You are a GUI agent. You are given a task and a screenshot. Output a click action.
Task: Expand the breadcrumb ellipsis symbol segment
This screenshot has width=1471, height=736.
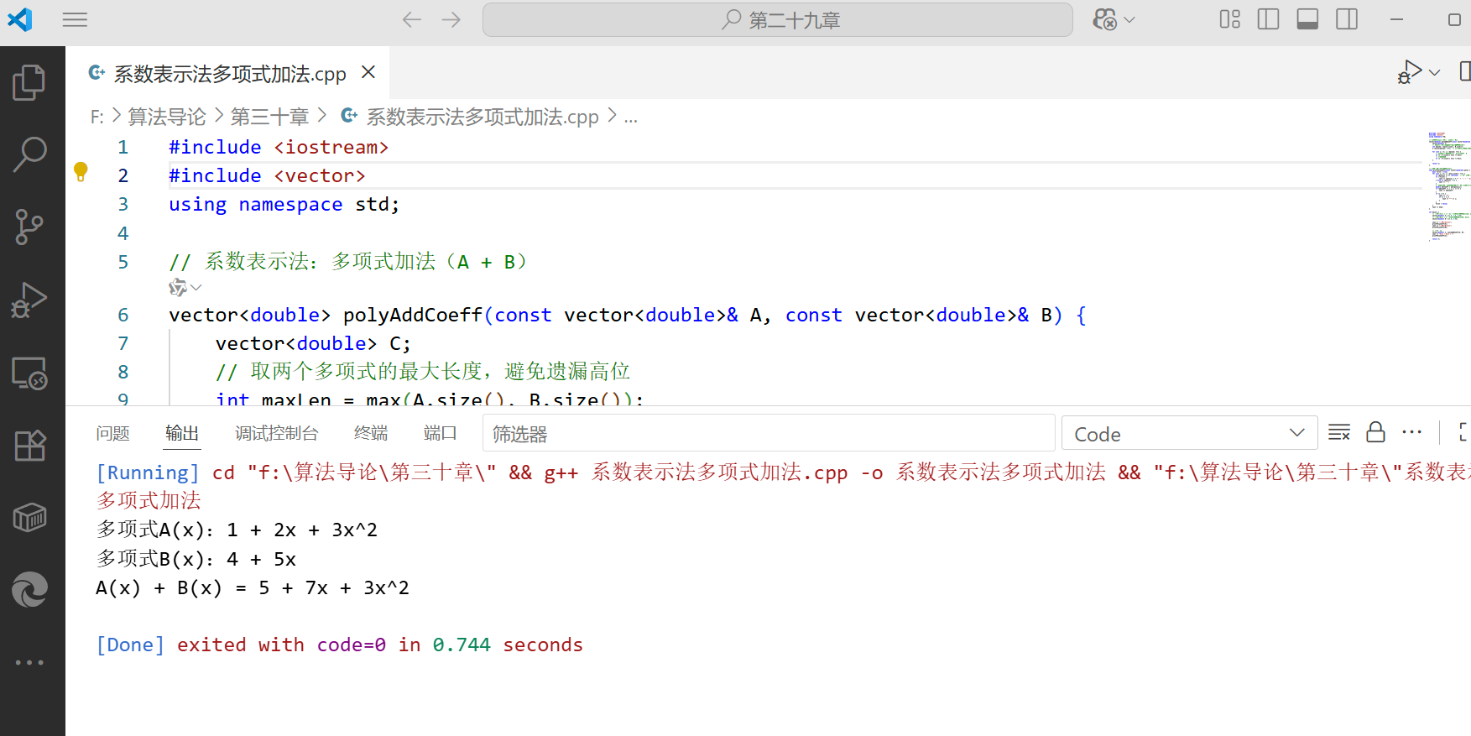[x=631, y=118]
